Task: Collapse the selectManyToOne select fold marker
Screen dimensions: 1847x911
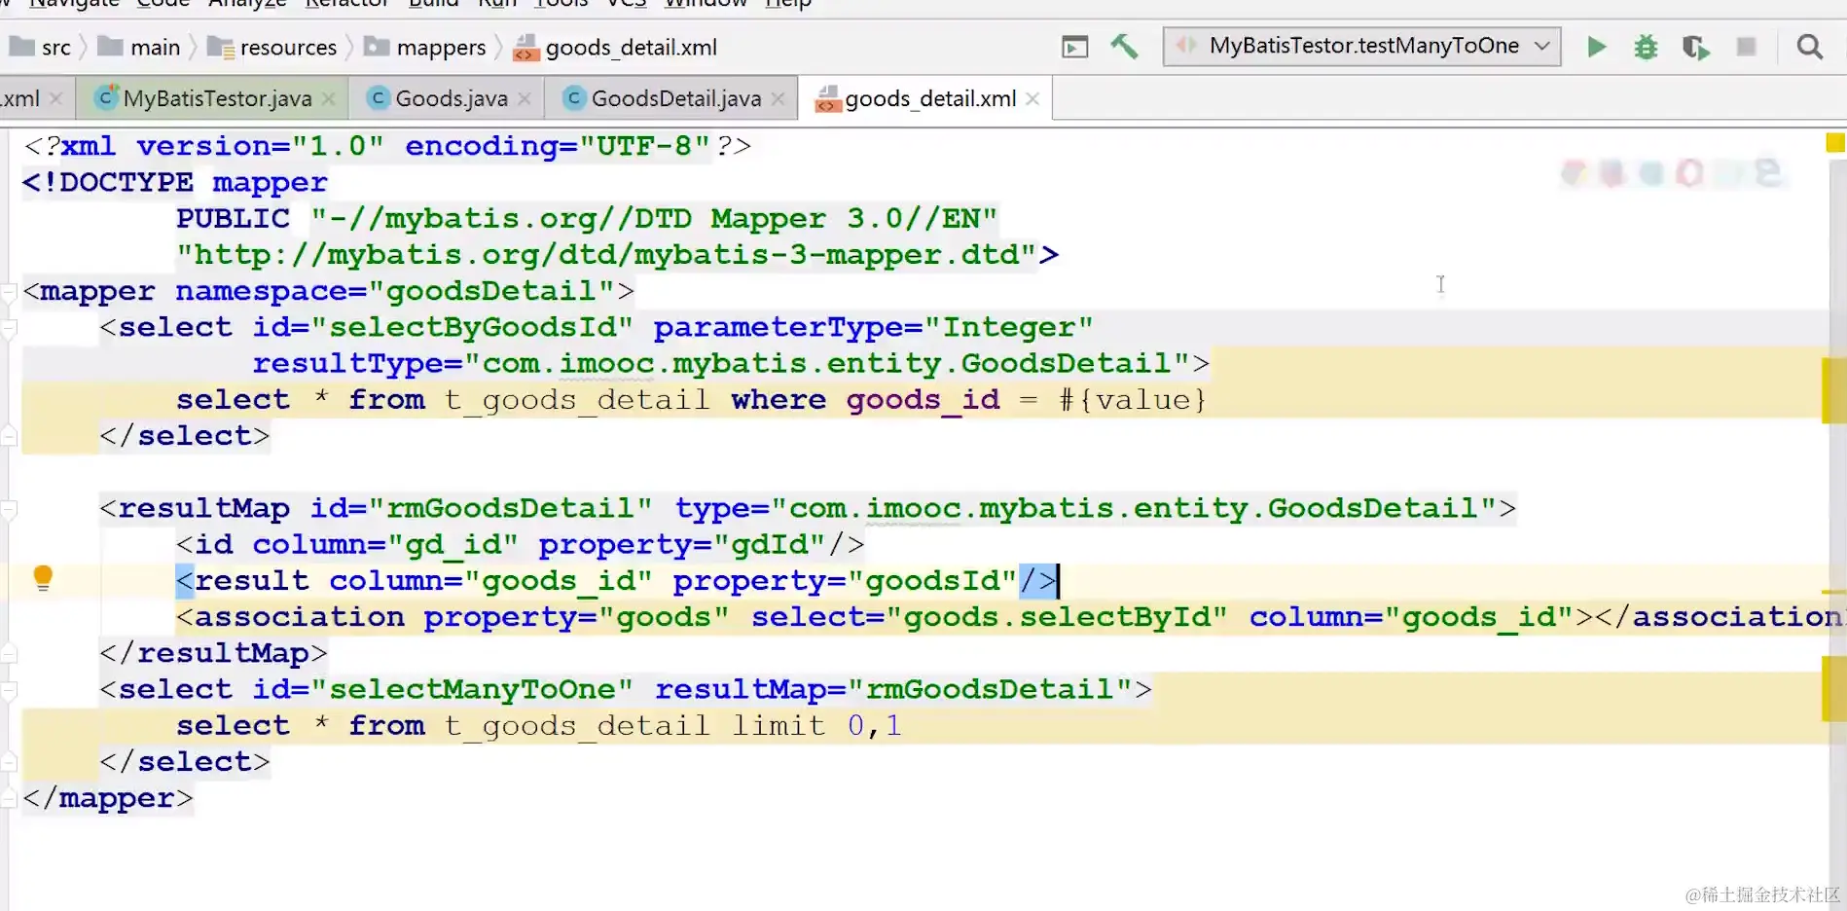Action: point(9,690)
